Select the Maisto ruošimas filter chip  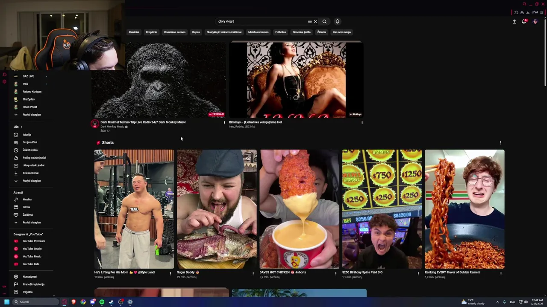coord(259,32)
